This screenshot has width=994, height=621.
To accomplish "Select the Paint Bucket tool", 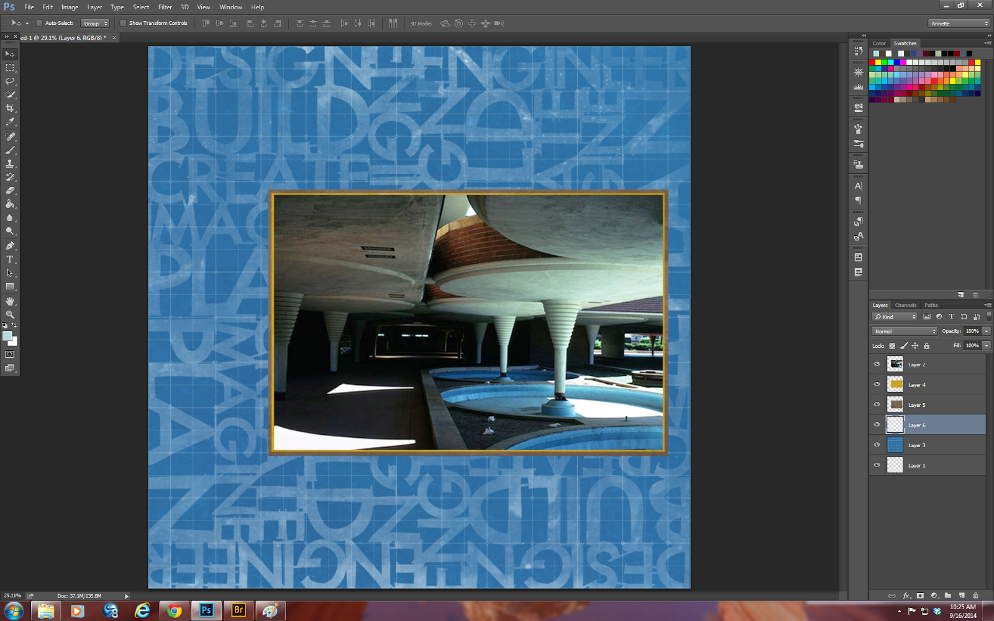I will pos(10,204).
